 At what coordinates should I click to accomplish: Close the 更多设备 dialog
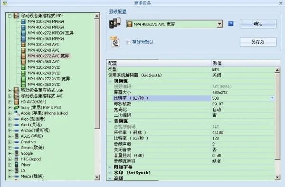click(x=281, y=3)
